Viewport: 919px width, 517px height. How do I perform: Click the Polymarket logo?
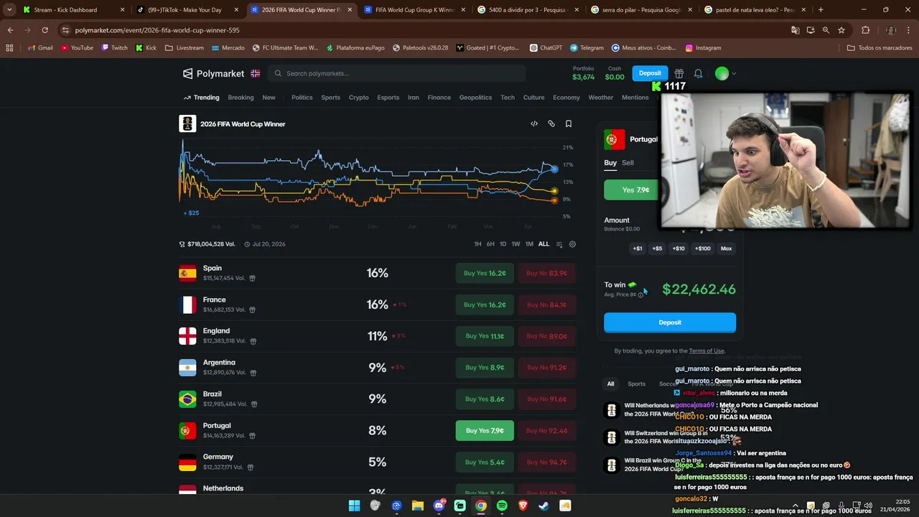(213, 73)
